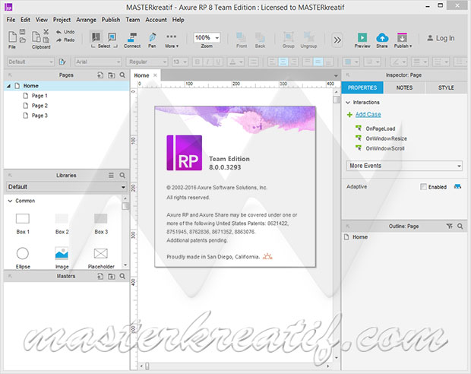Image resolution: width=471 pixels, height=374 pixels.
Task: Select the Box 1 widget
Action: (23, 223)
